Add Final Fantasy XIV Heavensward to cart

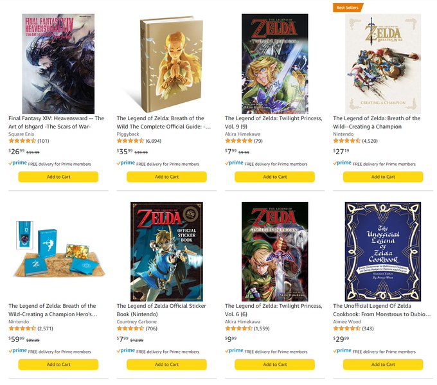(58, 177)
